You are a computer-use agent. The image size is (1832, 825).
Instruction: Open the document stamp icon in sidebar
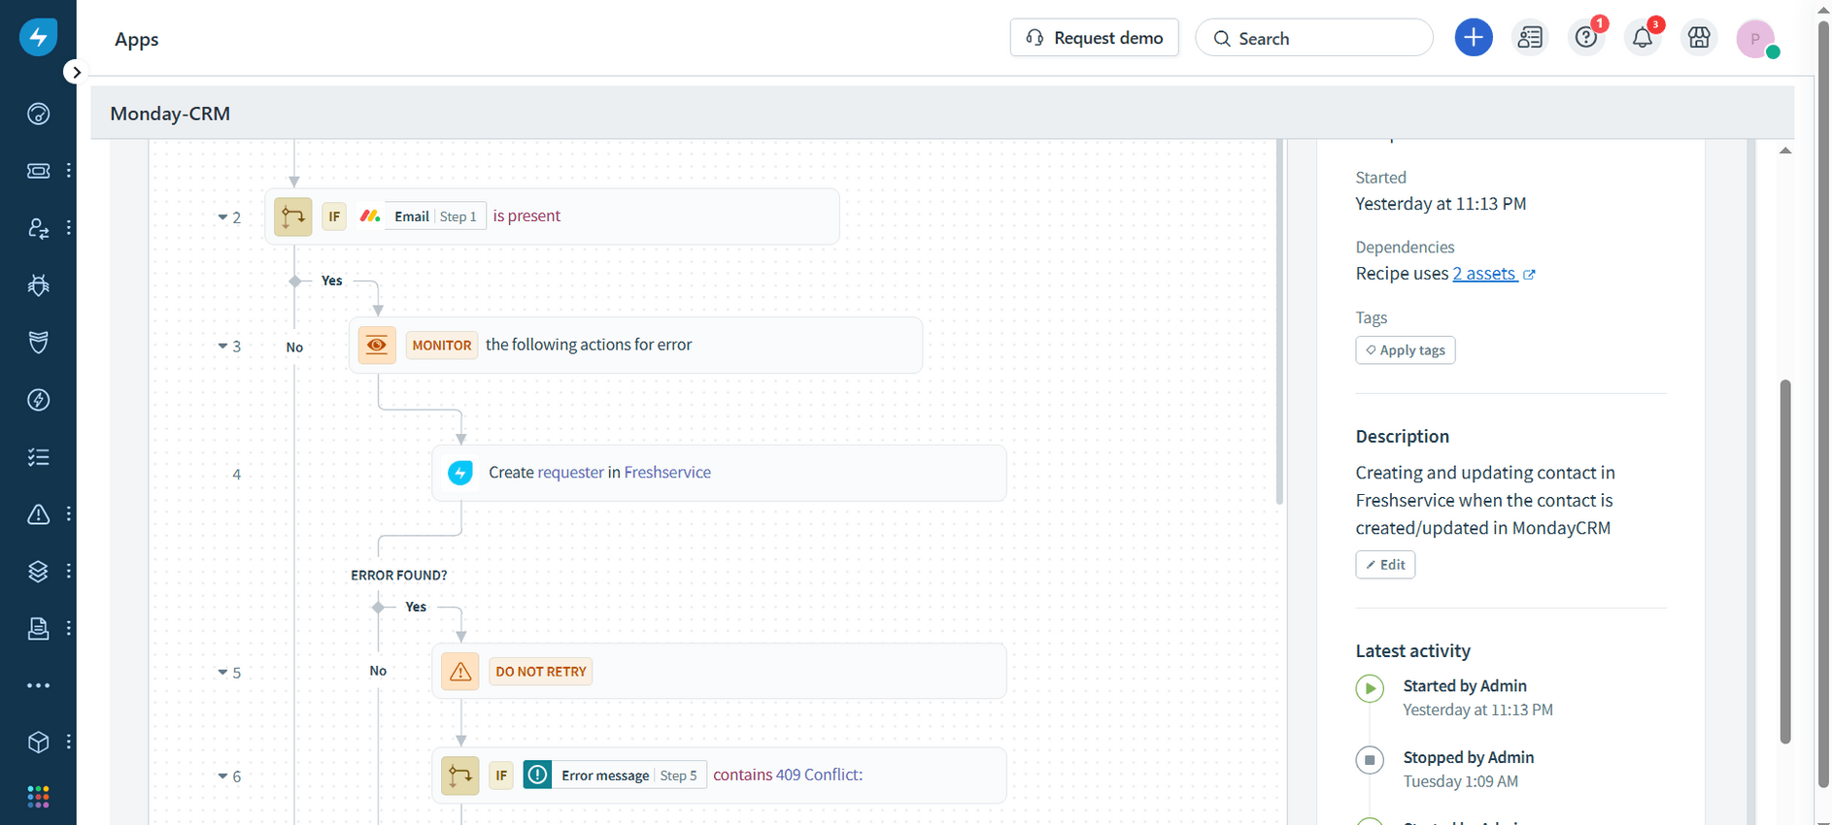(38, 629)
